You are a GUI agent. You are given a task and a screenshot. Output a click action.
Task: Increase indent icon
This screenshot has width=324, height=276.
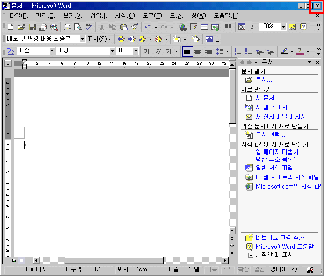271,51
